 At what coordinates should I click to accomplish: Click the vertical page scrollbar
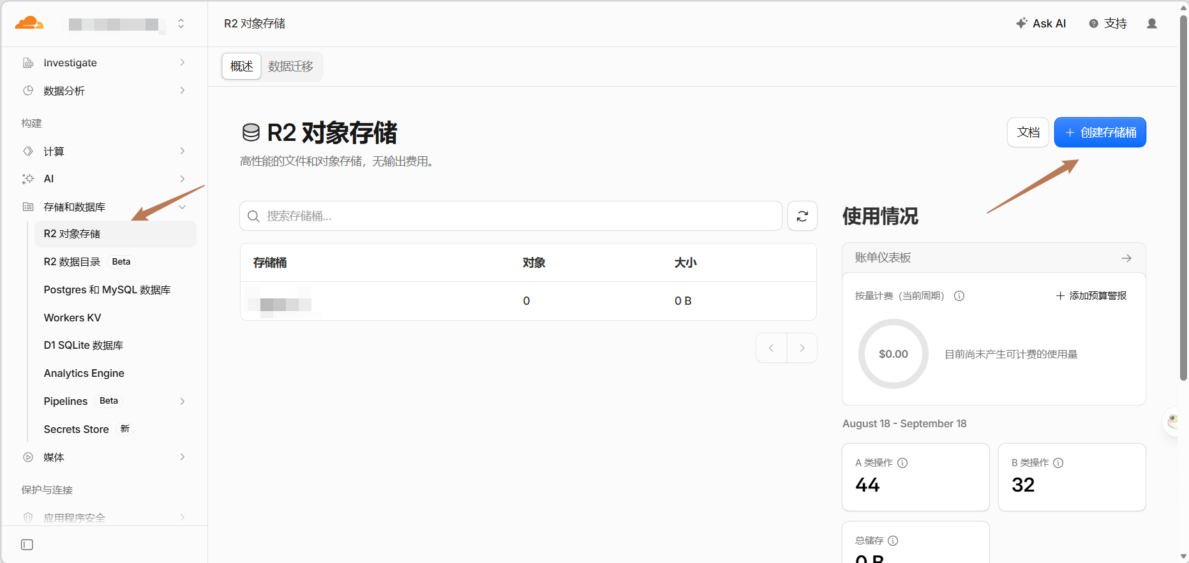point(1183,198)
